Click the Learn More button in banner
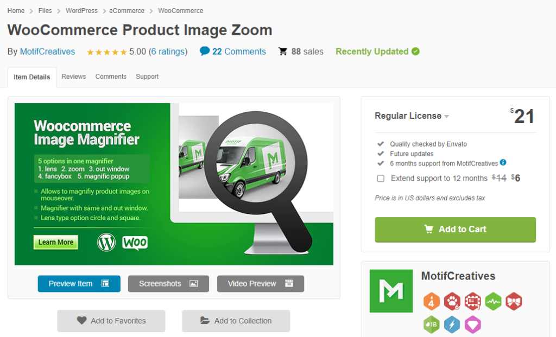556x337 pixels. tap(56, 243)
